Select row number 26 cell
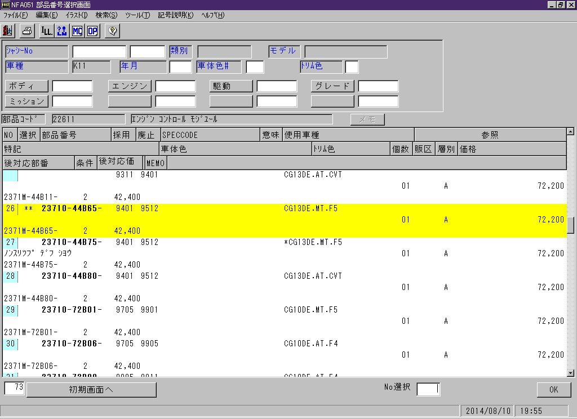This screenshot has height=419, width=577. (x=10, y=208)
